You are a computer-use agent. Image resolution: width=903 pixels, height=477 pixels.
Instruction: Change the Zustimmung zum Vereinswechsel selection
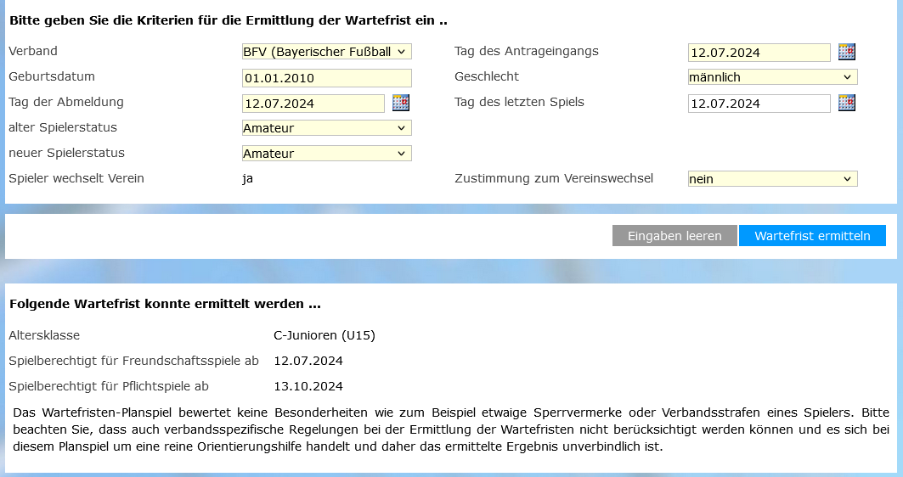coord(772,179)
